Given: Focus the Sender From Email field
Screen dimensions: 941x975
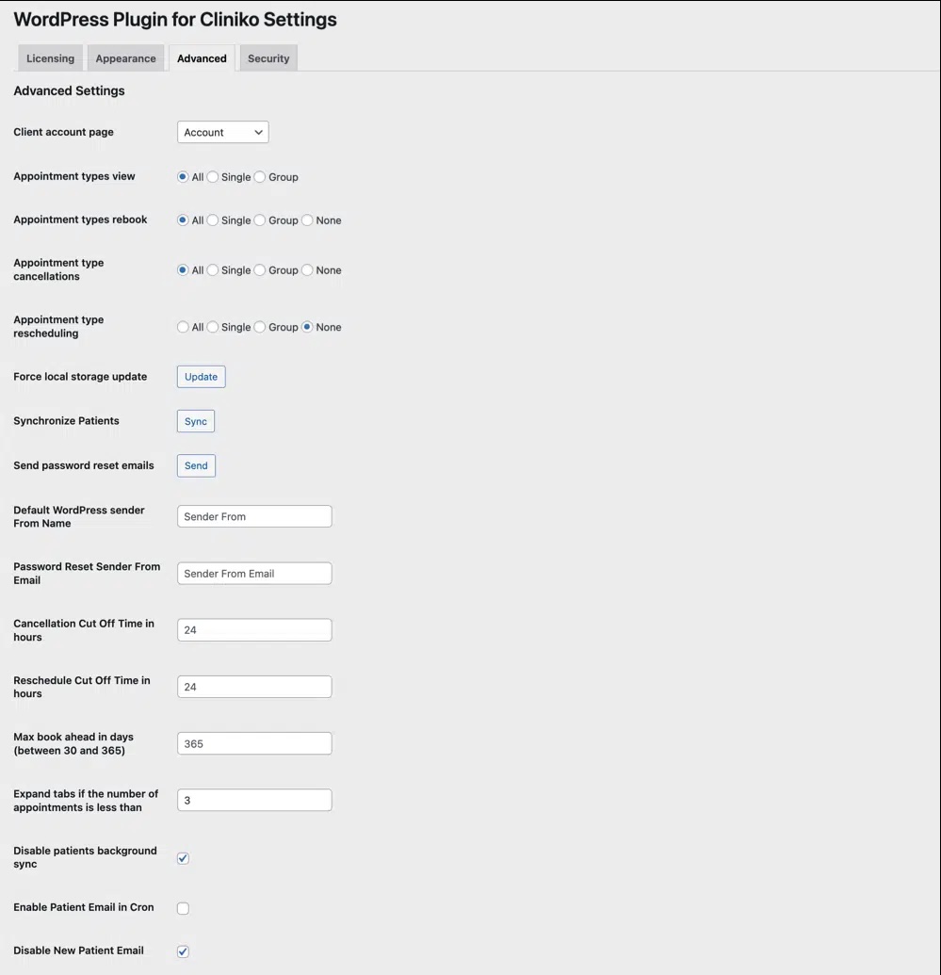Looking at the screenshot, I should (x=254, y=574).
